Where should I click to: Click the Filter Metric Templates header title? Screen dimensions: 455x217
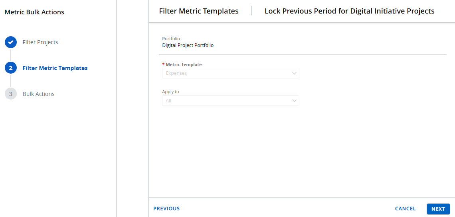point(199,11)
